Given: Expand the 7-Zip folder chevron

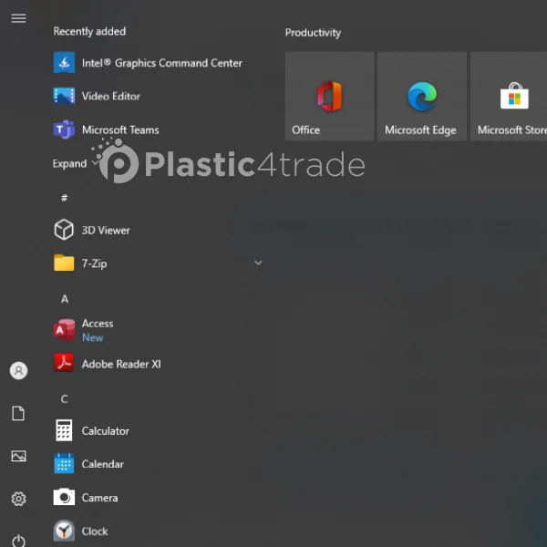Looking at the screenshot, I should (258, 263).
